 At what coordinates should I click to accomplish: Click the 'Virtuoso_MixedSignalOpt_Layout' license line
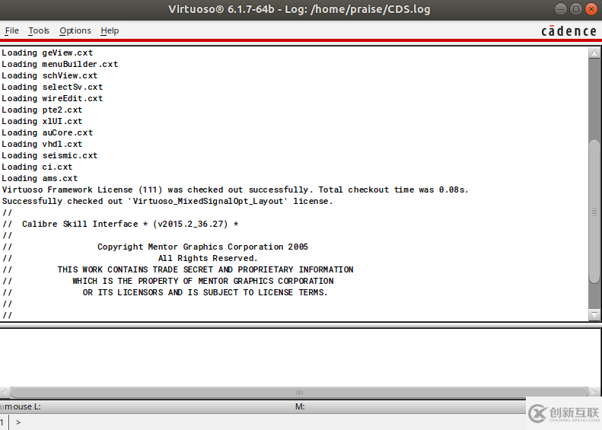click(x=167, y=201)
